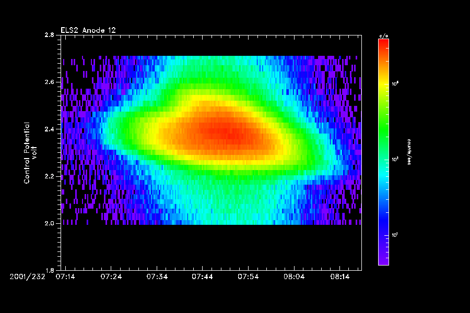Viewport: 470px width, 313px height.
Task: Select the y-axis tick value 1.8
Action: [50, 270]
